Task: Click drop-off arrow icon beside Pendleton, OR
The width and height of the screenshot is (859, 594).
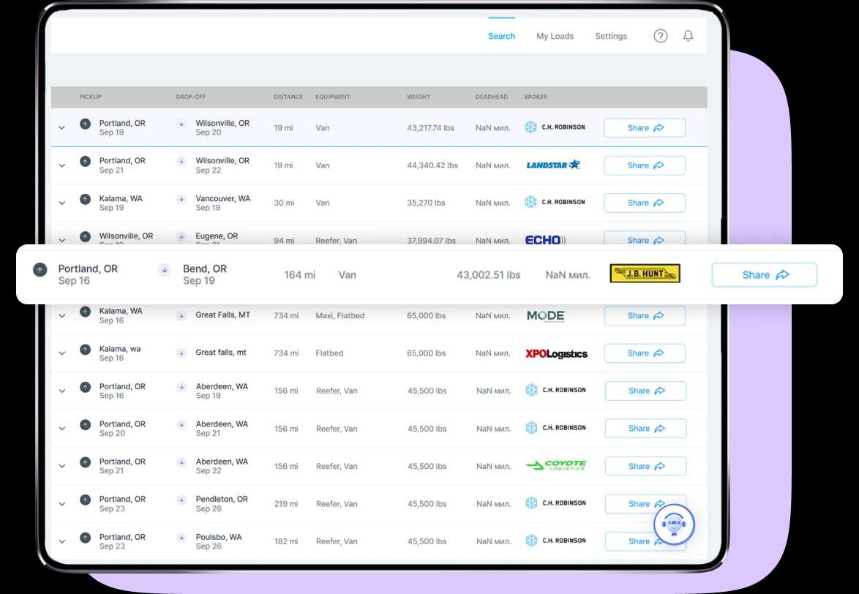Action: point(181,500)
